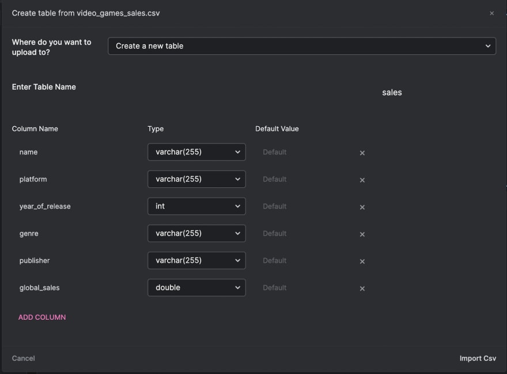Open the global_sales type dropdown
The image size is (507, 374).
pyautogui.click(x=196, y=288)
